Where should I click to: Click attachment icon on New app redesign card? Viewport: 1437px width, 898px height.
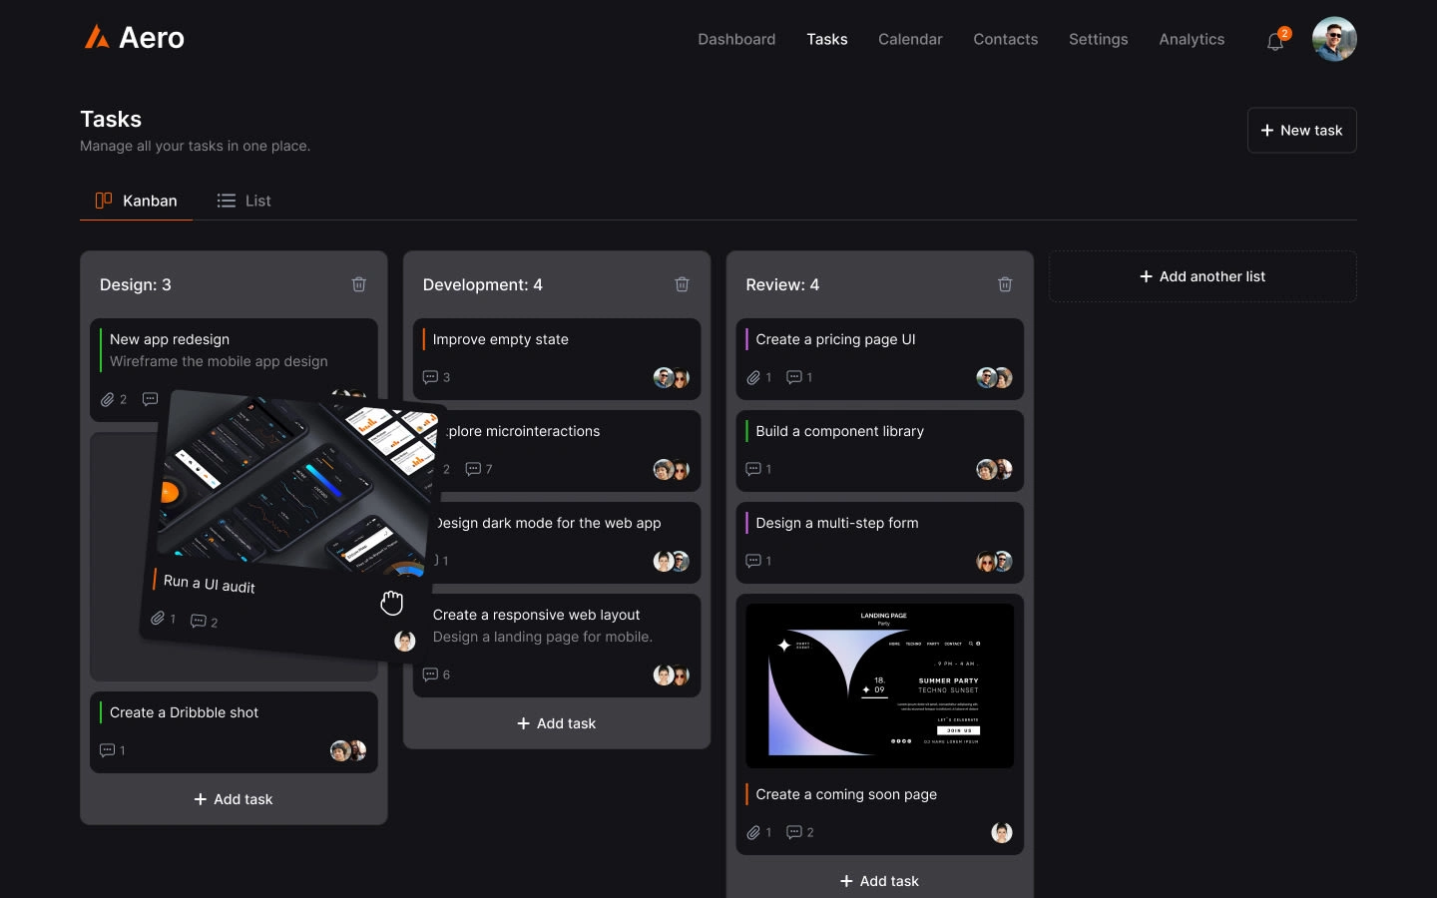tap(107, 399)
